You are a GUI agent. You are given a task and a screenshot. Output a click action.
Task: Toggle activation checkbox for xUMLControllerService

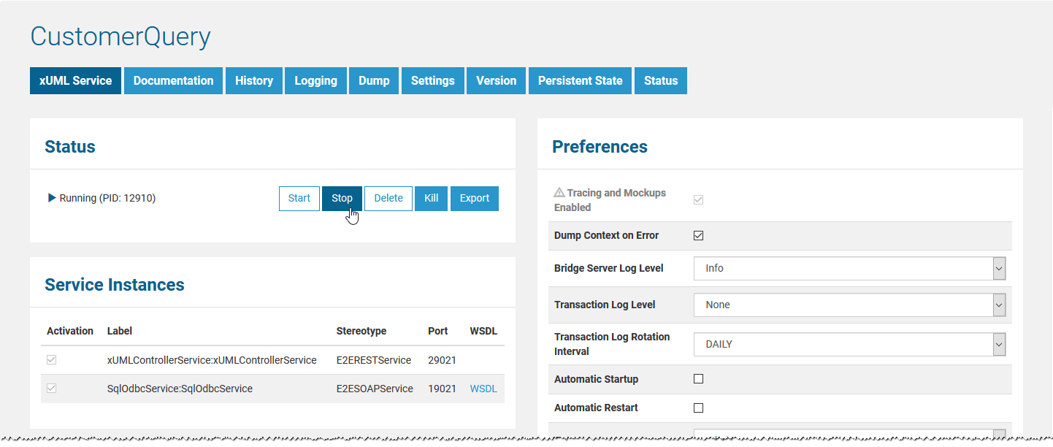click(51, 359)
